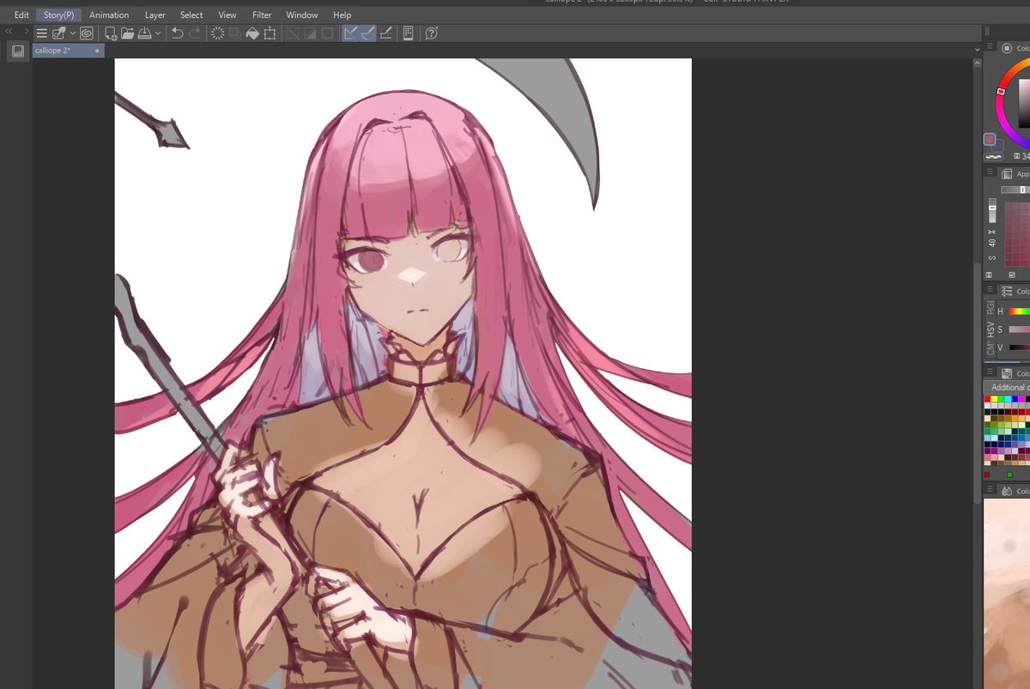Click the Scale/Rotate transform icon
The height and width of the screenshot is (689, 1030).
270,33
